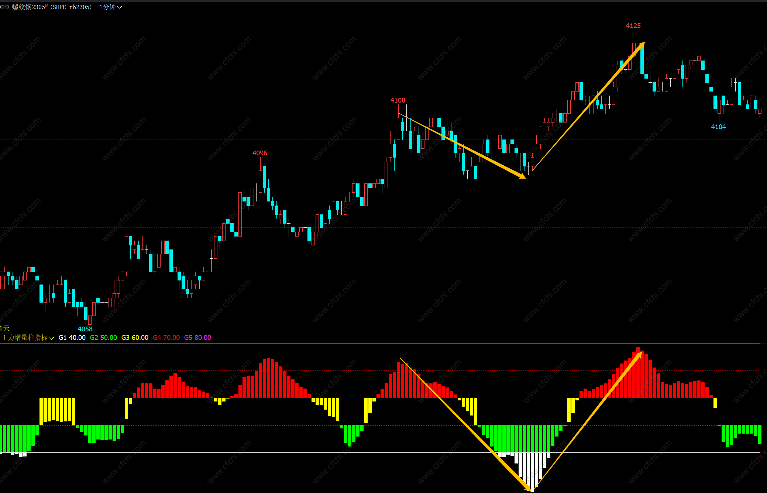
Task: Click the 4104 low price label
Action: [718, 127]
